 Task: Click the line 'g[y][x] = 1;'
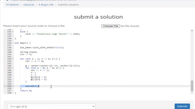[39, 79]
